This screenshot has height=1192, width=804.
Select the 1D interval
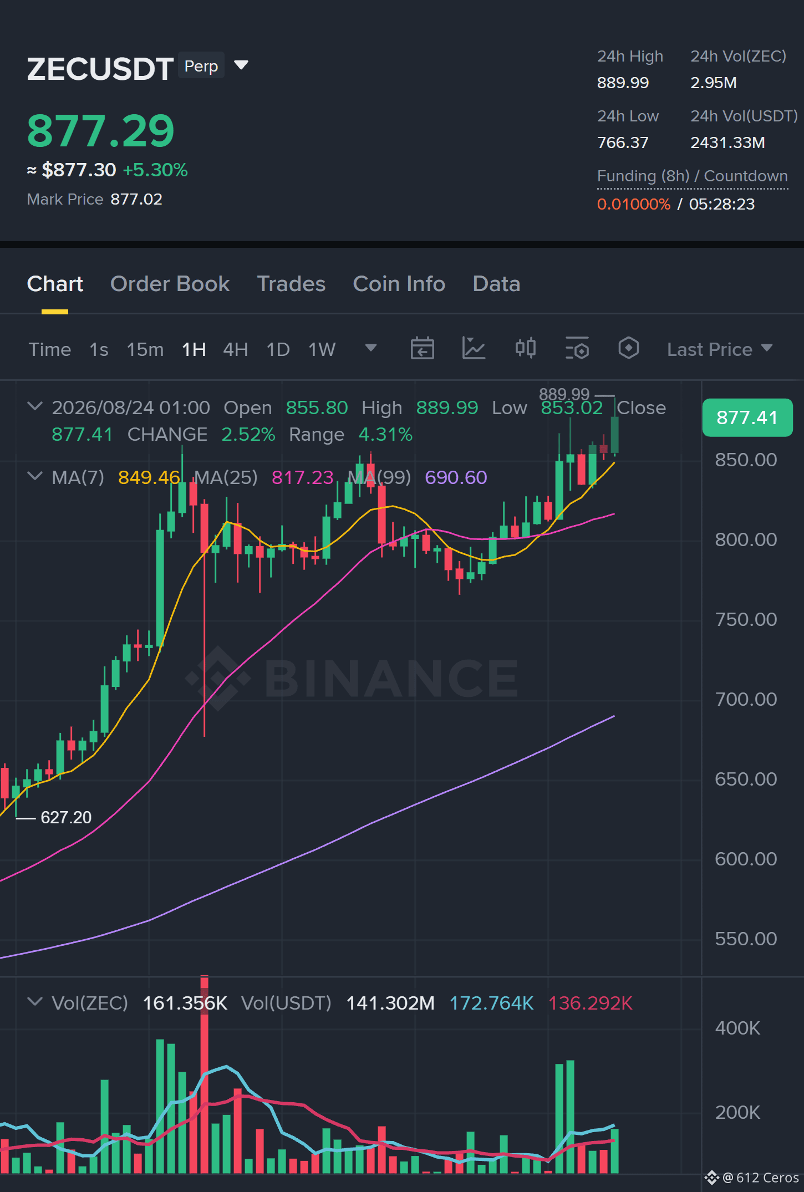click(x=278, y=349)
